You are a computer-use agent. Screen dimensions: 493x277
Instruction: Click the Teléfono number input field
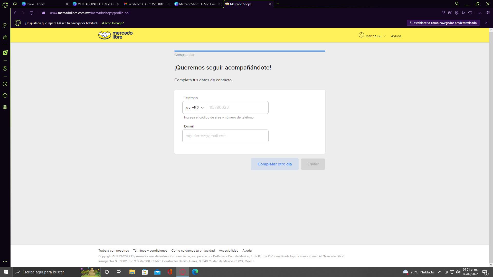(x=237, y=108)
